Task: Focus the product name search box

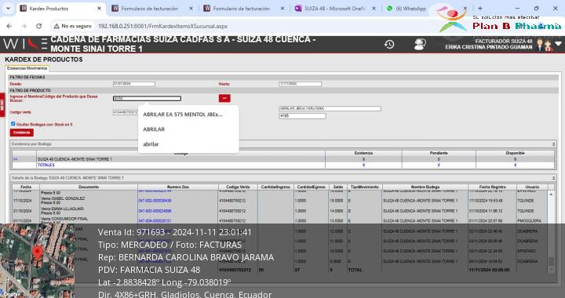Action: (x=147, y=98)
